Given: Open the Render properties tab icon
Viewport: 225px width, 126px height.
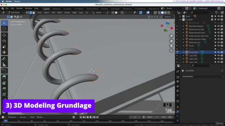Looking at the screenshot, I should (178, 77).
